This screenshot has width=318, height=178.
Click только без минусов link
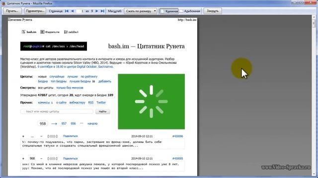point(70,88)
